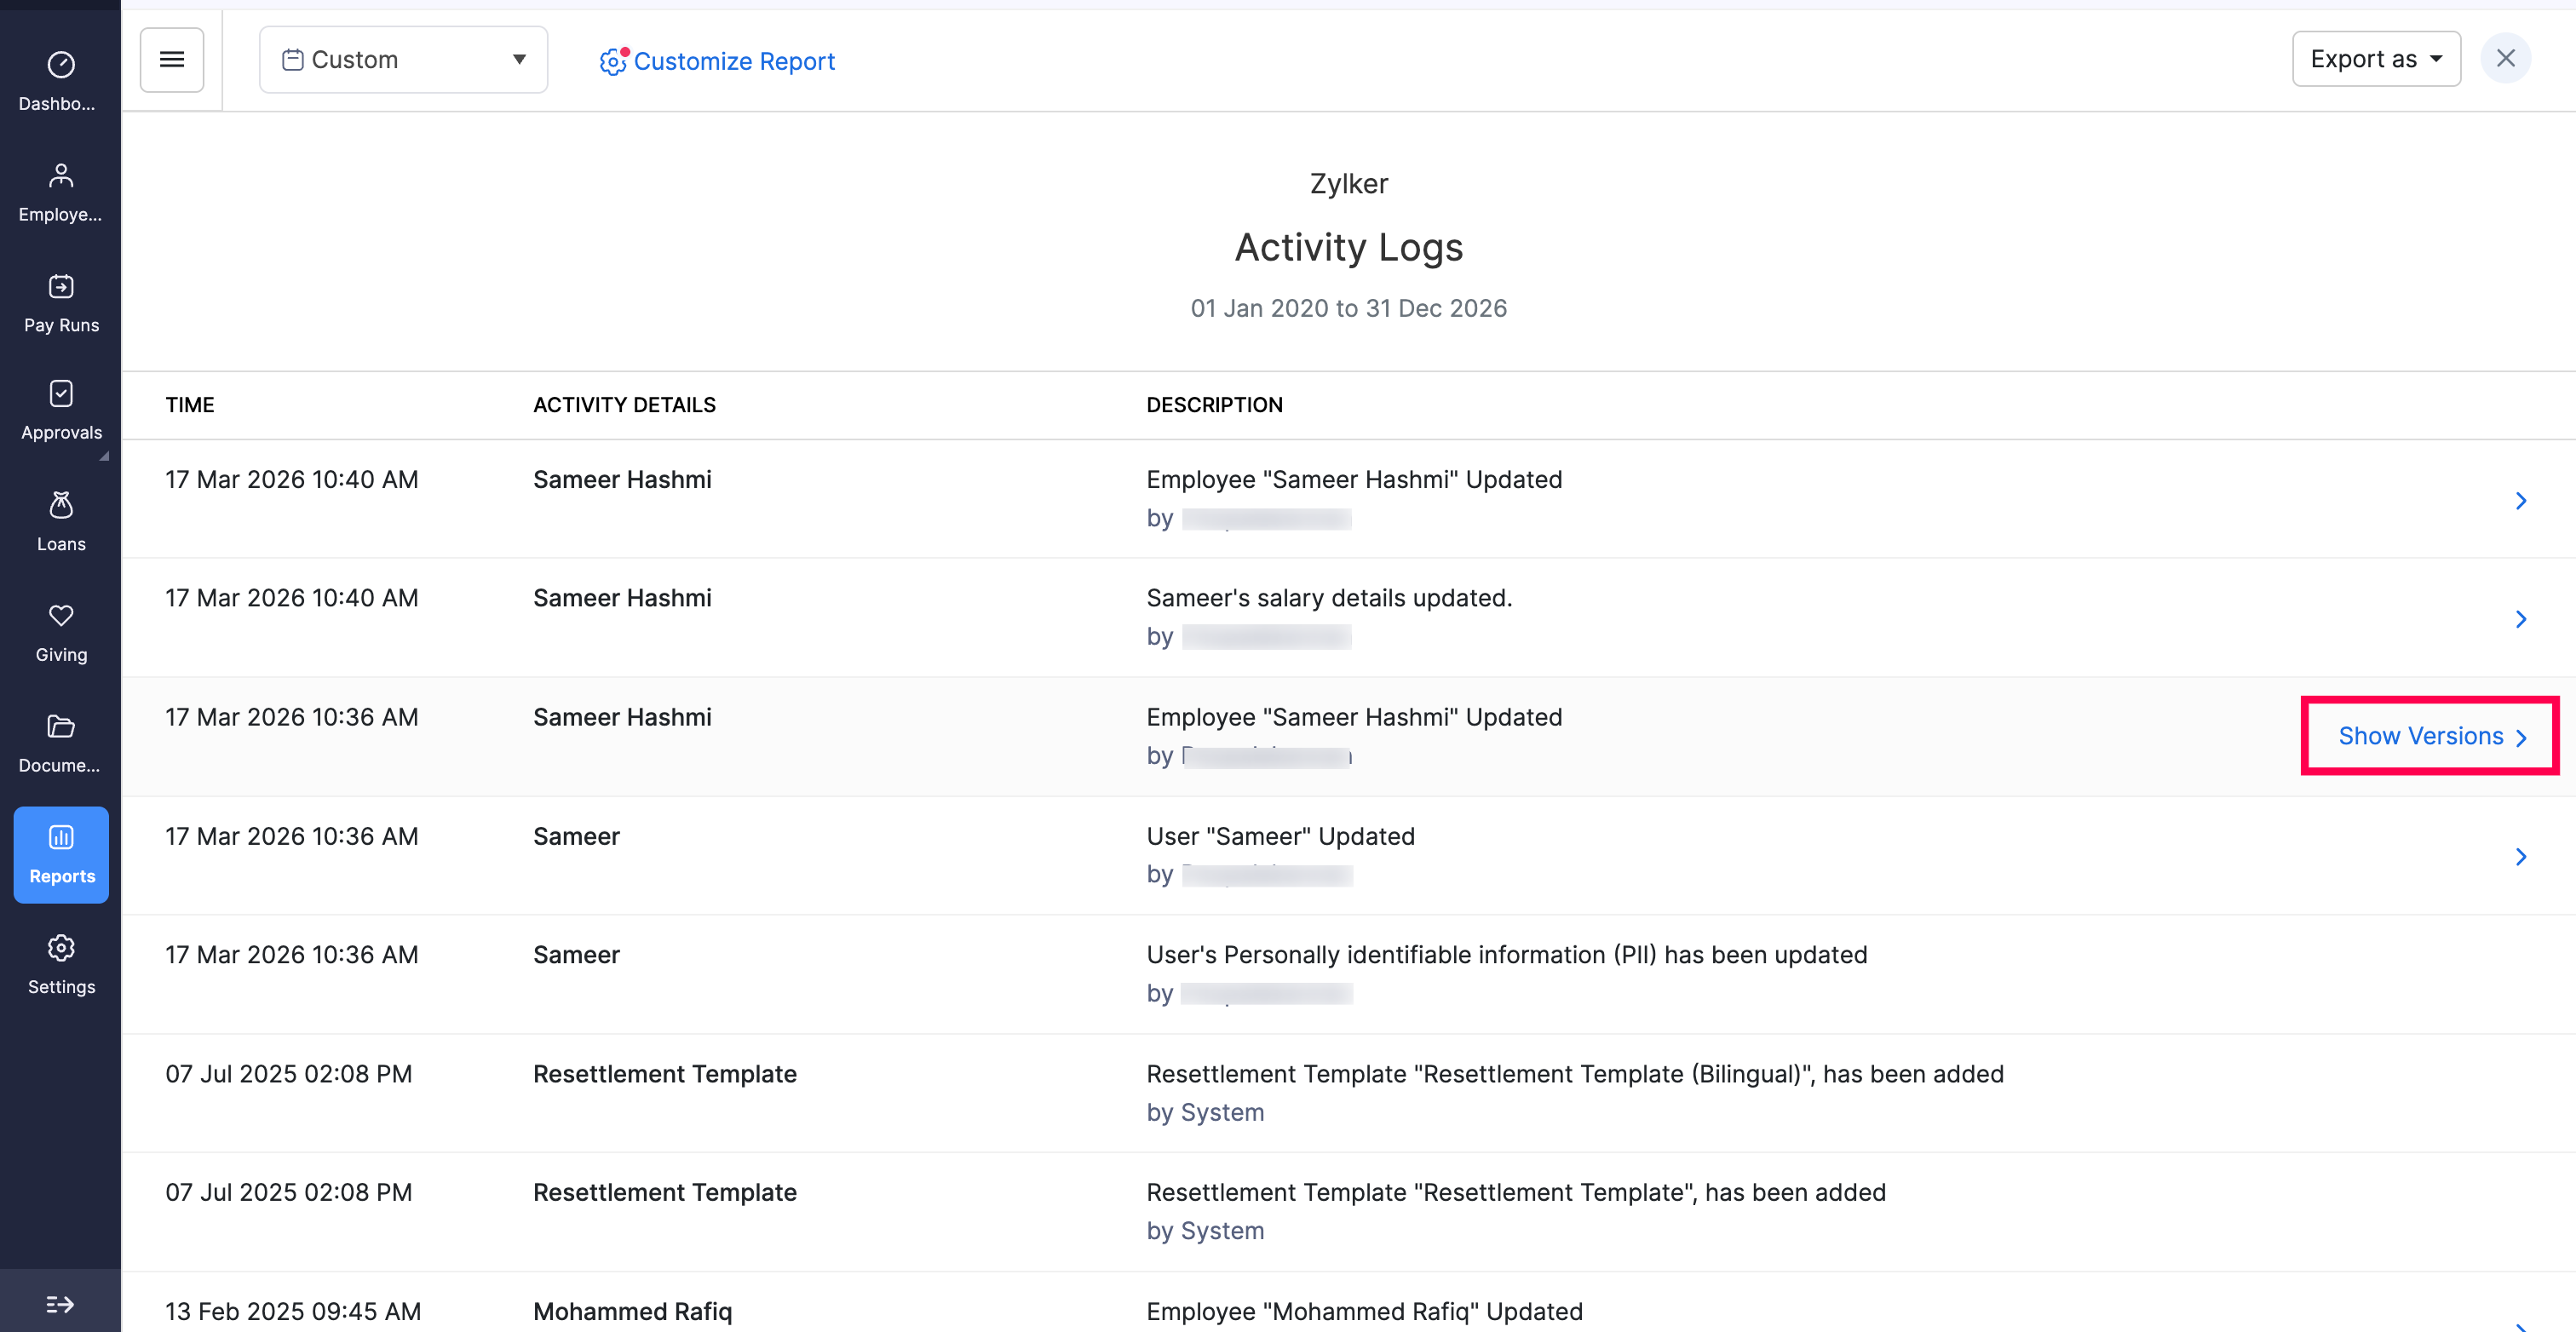Open Pay Runs section
Image resolution: width=2576 pixels, height=1332 pixels.
(x=60, y=303)
